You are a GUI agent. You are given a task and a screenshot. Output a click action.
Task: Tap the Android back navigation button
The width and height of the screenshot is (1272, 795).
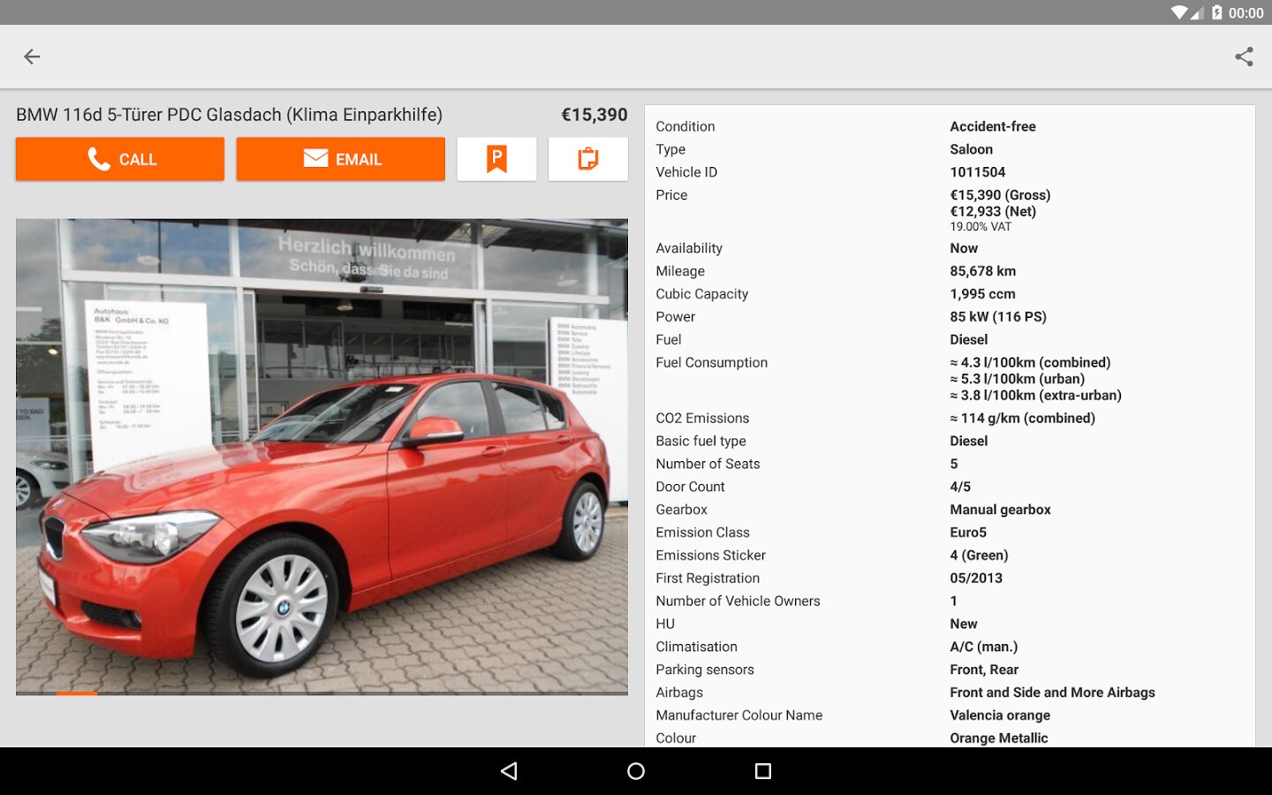click(x=509, y=771)
